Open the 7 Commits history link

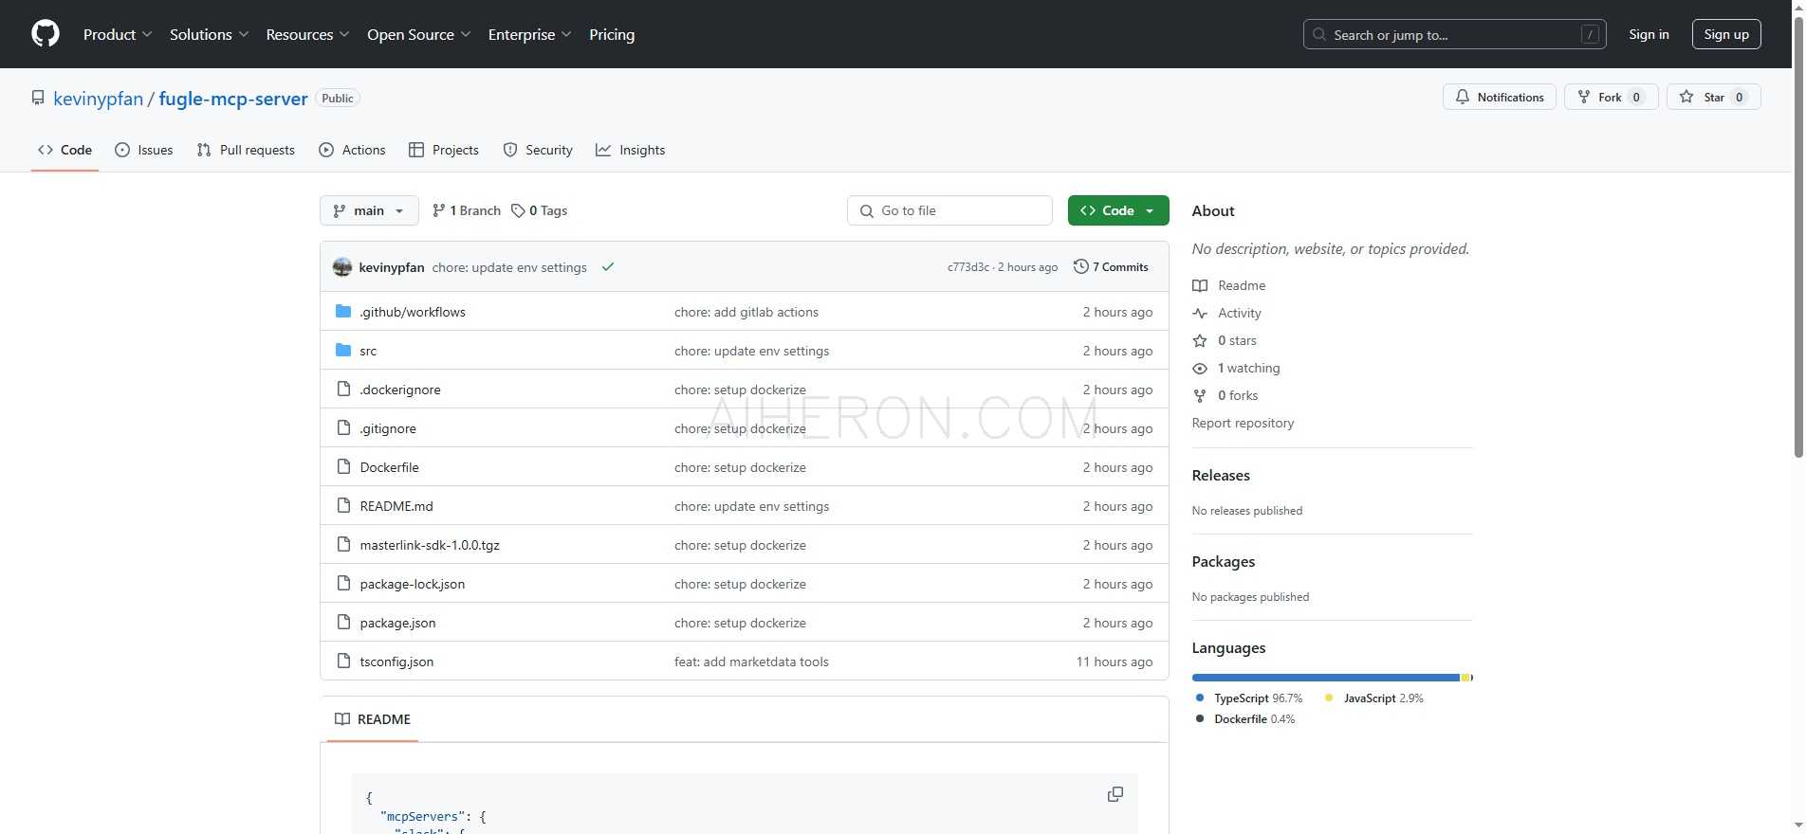(1111, 267)
